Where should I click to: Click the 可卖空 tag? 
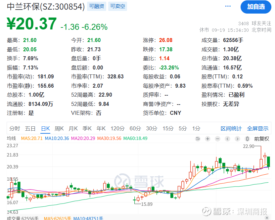118,6
